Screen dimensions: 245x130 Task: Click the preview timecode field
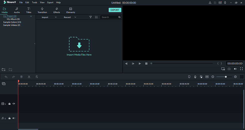coord(235,63)
